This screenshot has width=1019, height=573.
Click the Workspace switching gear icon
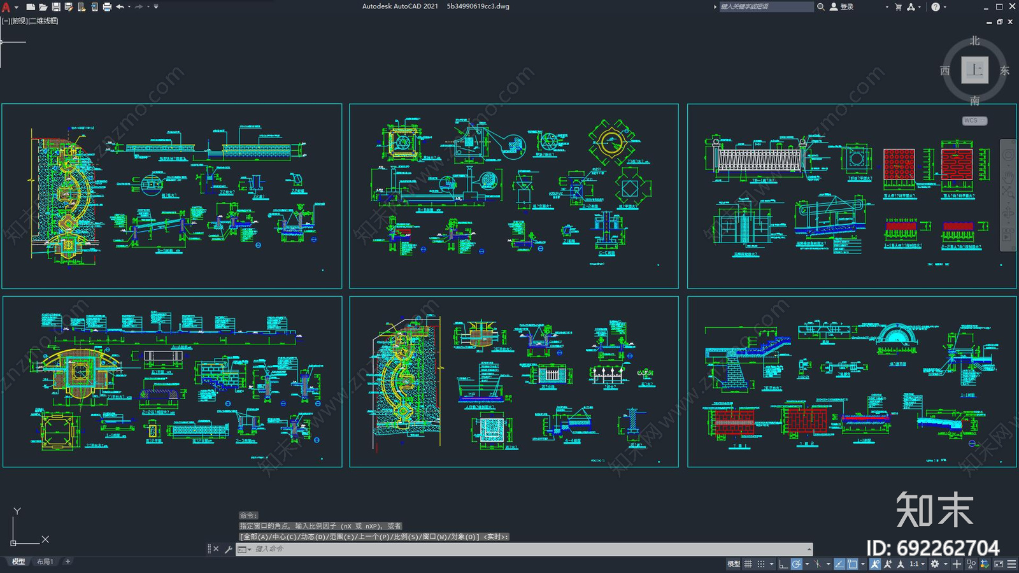935,564
